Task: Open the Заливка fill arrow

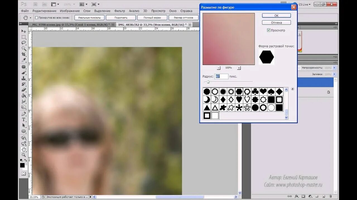Action: pos(334,74)
